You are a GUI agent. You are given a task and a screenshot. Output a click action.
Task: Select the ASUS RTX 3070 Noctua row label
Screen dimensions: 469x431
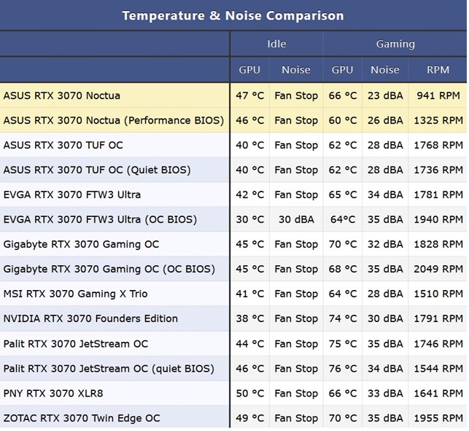pos(62,96)
